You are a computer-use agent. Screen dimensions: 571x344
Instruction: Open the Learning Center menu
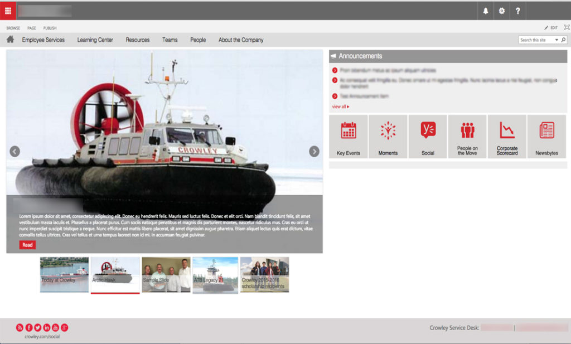click(x=95, y=40)
